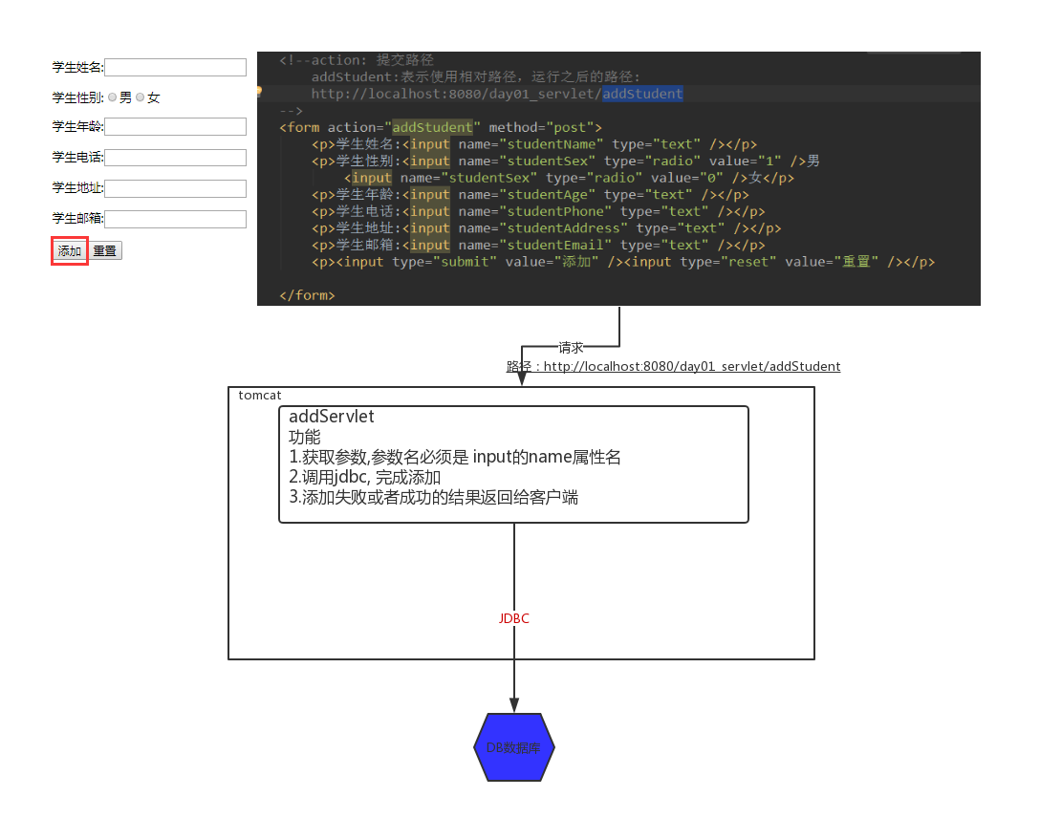Click the 学生年龄 text field
1040x840 pixels.
175,127
